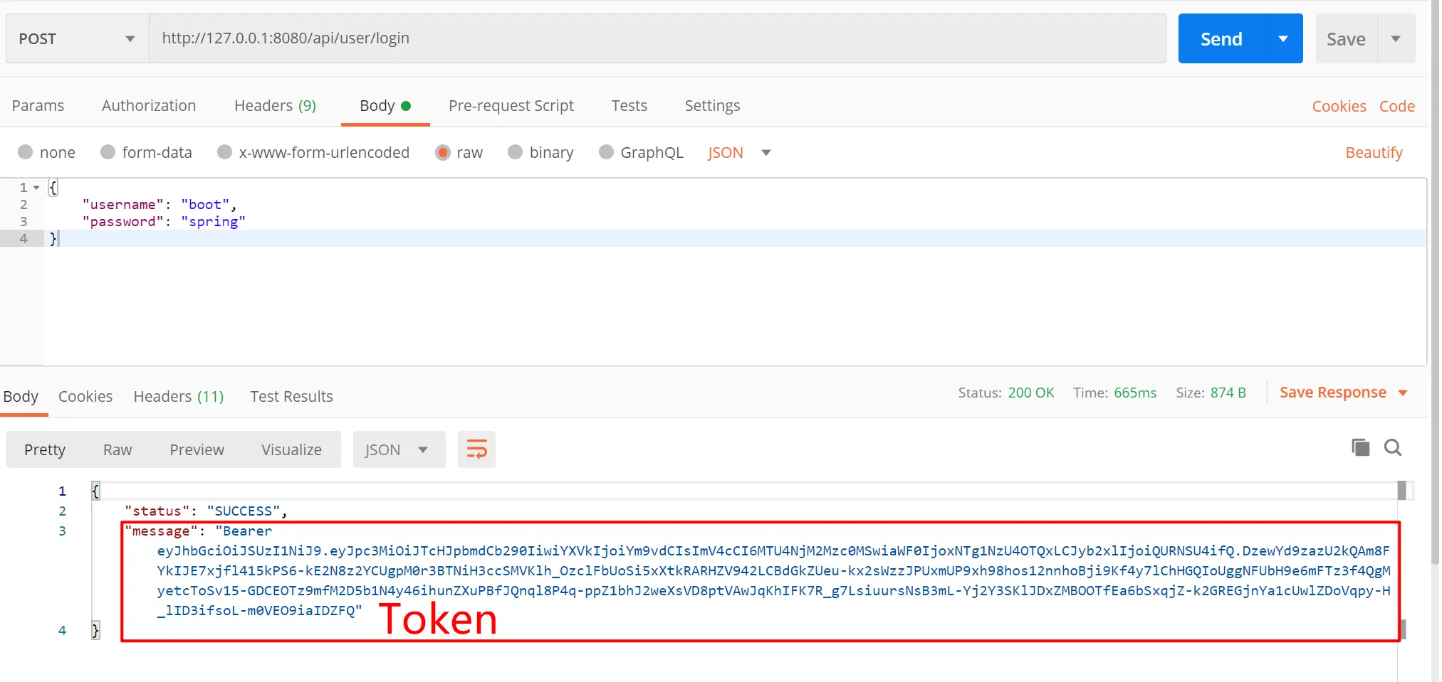Open the Send button dropdown arrow
Viewport: 1442px width, 682px height.
coord(1283,38)
